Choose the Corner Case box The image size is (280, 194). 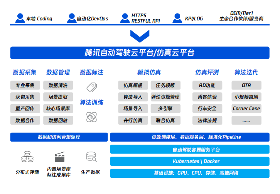(246, 108)
